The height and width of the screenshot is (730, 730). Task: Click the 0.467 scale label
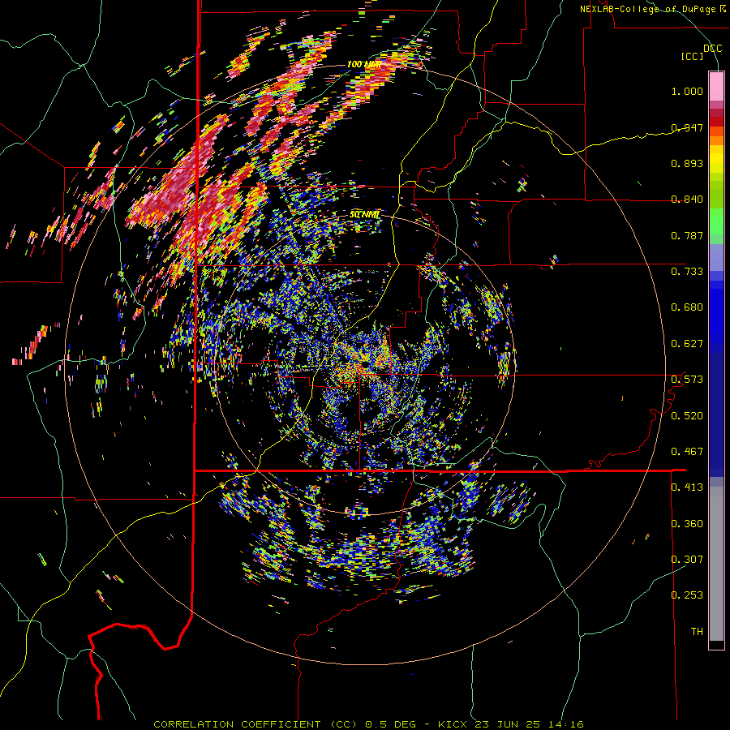687,452
